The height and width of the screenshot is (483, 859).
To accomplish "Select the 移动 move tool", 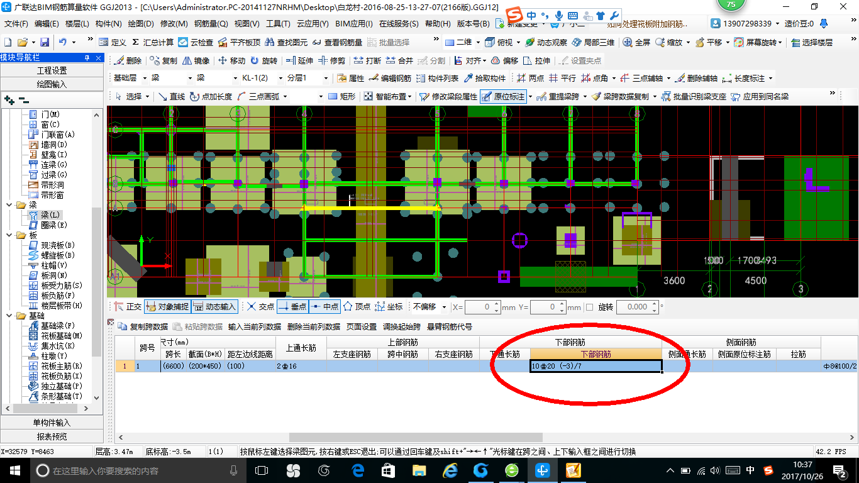I will point(231,60).
